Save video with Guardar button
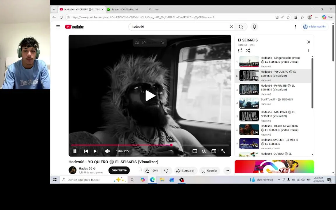This screenshot has height=210, width=336. (209, 171)
